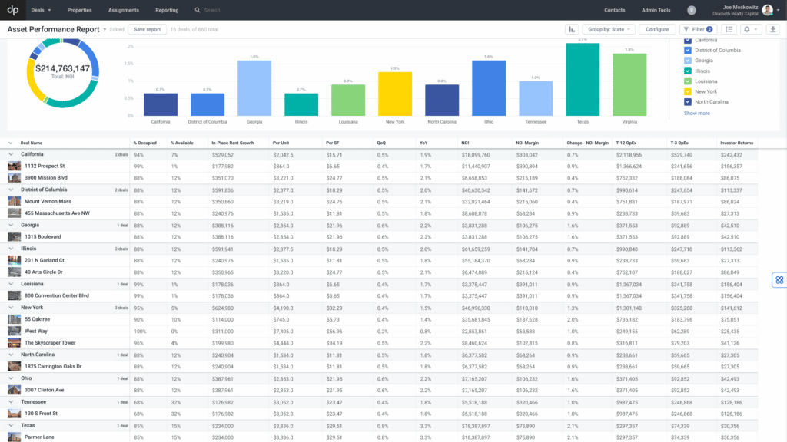
Task: Open the 800 Convention Center Blvd deal
Action: (x=57, y=295)
